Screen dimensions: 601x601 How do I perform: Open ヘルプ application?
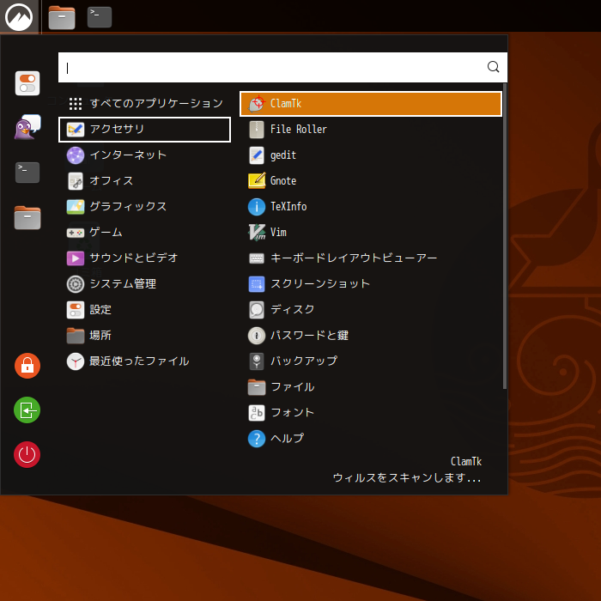point(371,438)
